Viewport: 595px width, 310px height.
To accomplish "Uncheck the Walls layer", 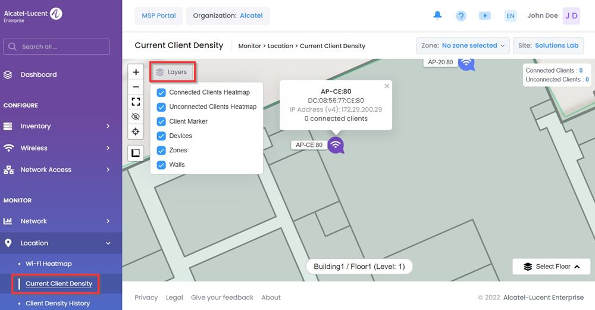I will pos(161,165).
